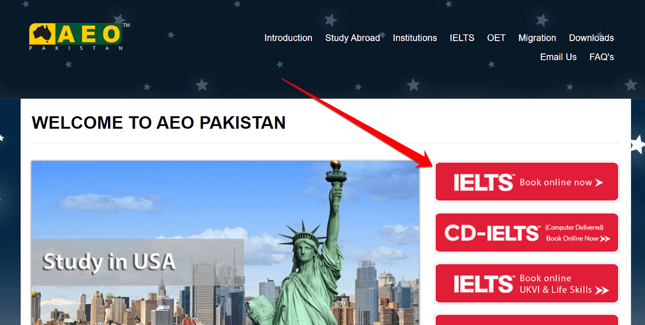Image resolution: width=645 pixels, height=325 pixels.
Task: Click the partially visible fourth red banner
Action: click(x=527, y=320)
